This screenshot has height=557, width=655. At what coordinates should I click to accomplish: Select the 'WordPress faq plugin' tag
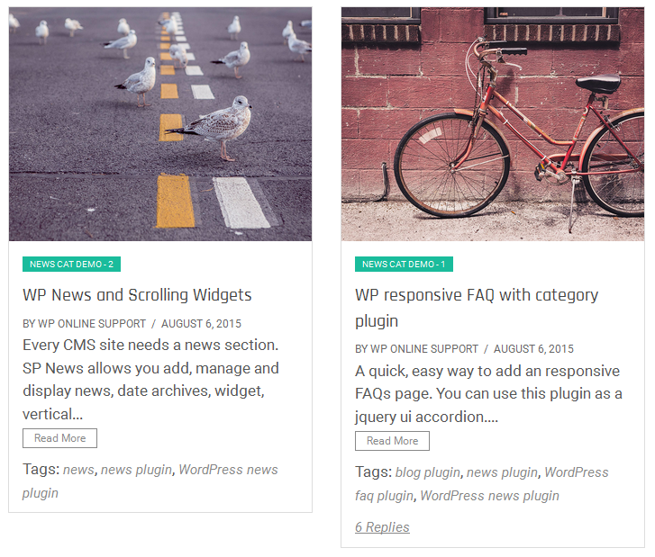coord(577,472)
